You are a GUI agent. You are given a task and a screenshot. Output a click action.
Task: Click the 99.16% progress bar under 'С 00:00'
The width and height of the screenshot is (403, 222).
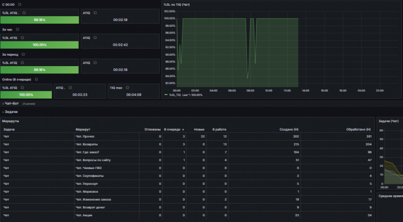pos(39,20)
